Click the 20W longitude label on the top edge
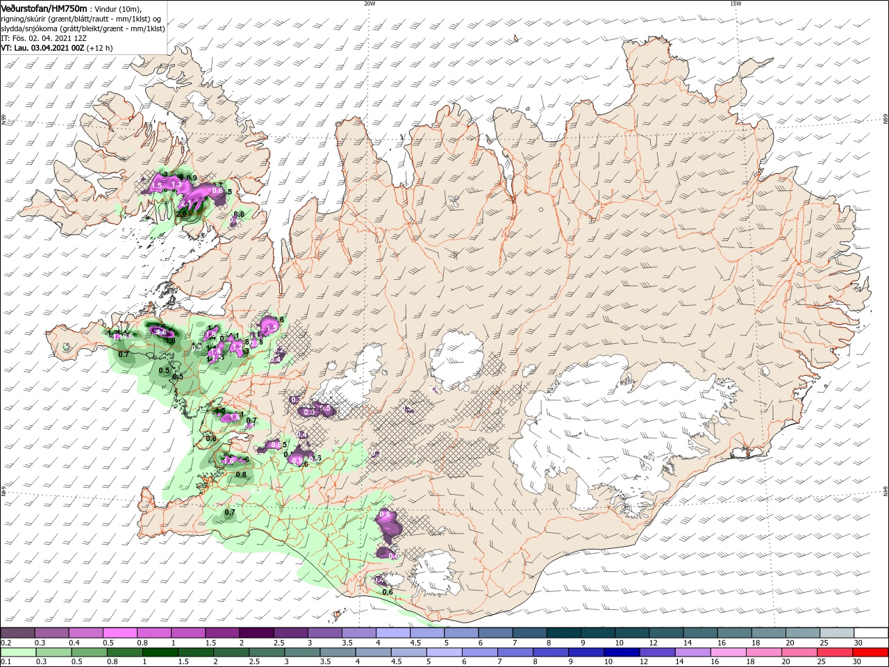The width and height of the screenshot is (889, 667). tap(369, 3)
